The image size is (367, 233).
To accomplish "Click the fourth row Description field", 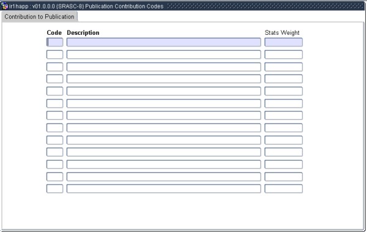I will point(163,79).
